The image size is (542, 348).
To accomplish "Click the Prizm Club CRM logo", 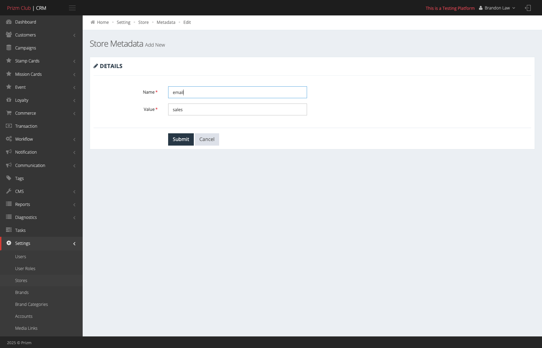I will [27, 8].
